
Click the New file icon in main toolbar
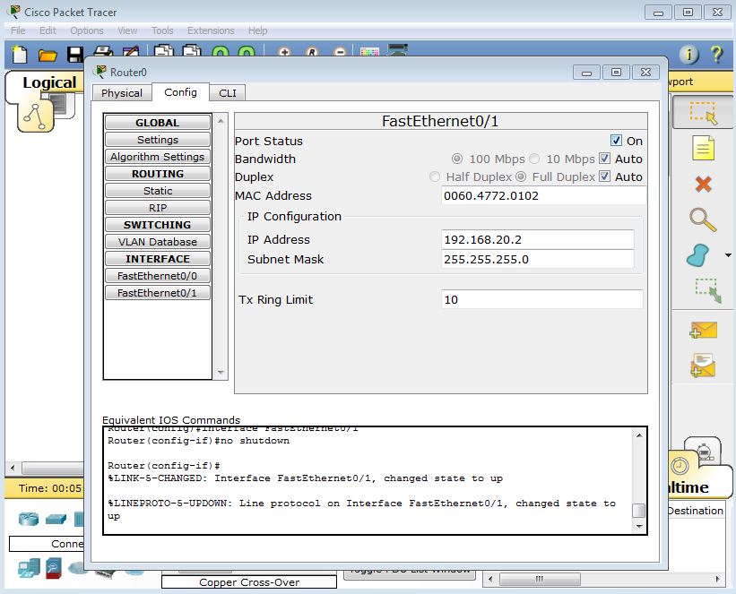tap(19, 55)
